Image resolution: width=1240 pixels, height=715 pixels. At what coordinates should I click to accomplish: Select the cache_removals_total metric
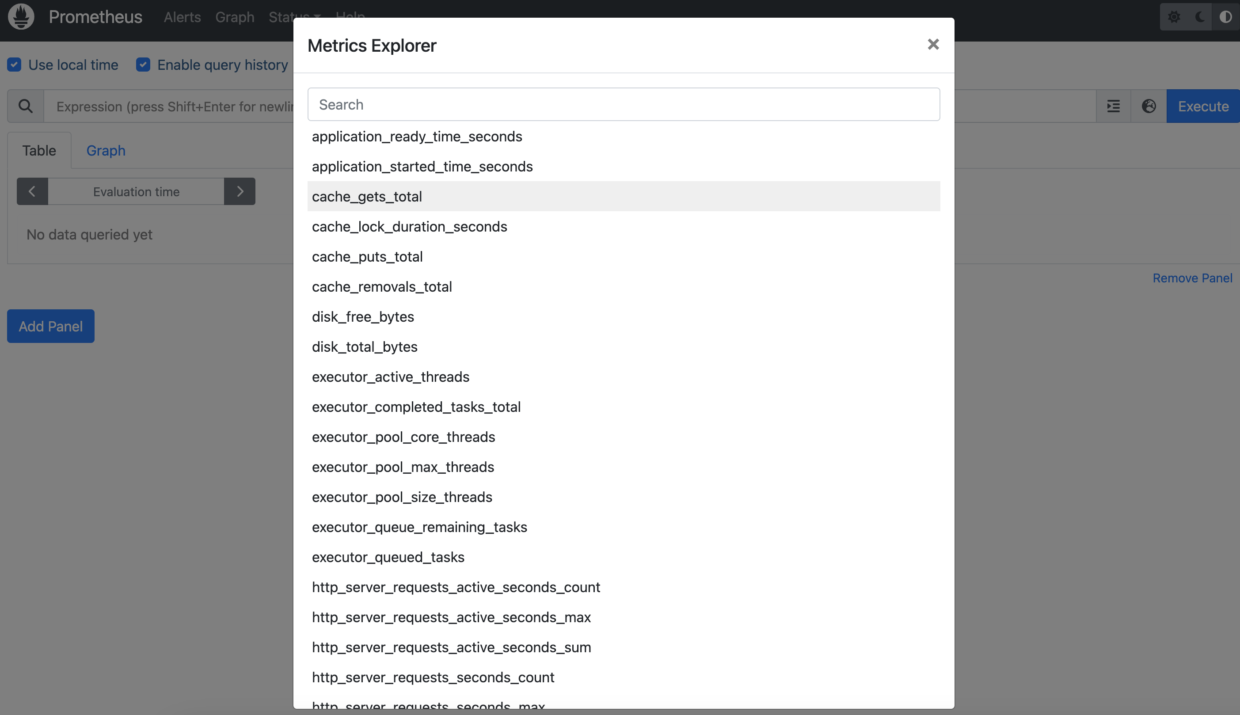pos(624,287)
